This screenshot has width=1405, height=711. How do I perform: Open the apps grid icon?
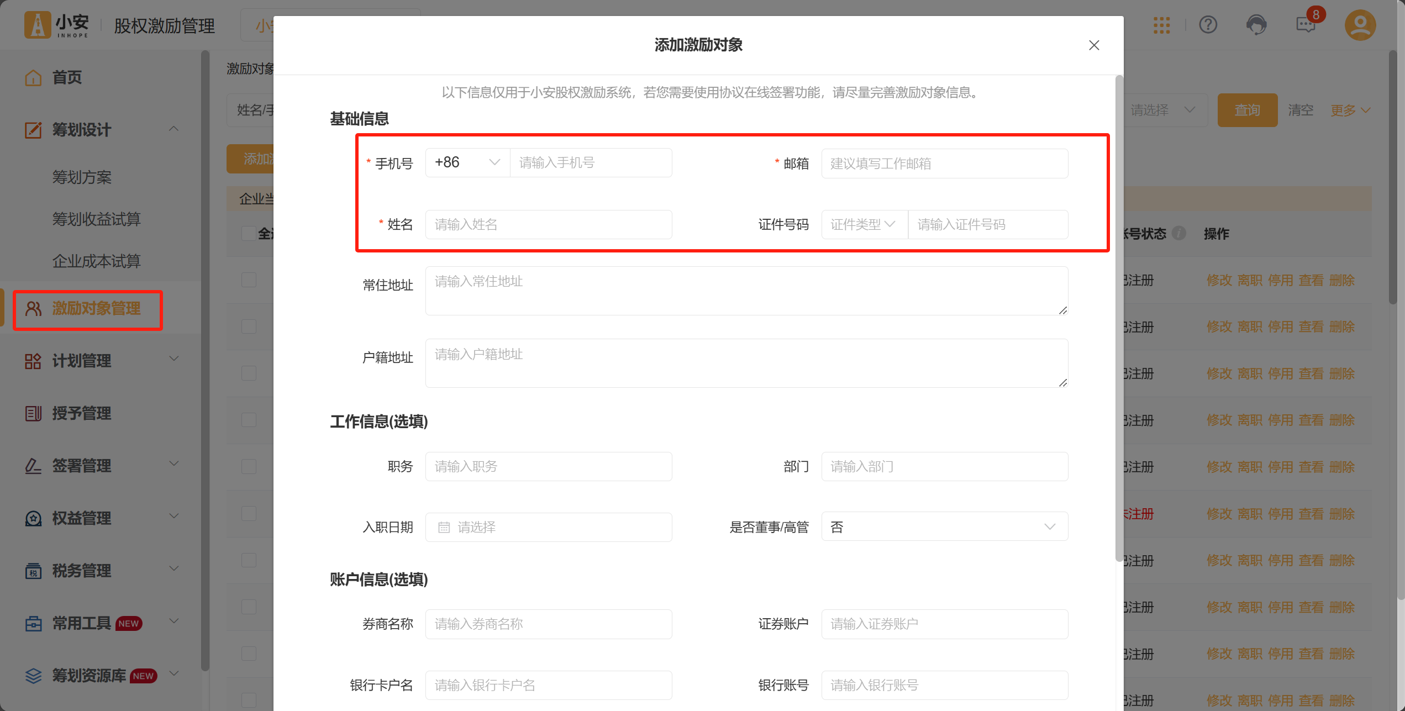click(1161, 25)
